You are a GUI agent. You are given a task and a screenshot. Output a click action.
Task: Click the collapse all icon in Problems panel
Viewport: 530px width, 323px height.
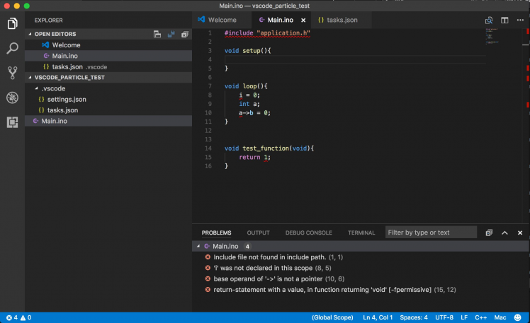point(489,233)
